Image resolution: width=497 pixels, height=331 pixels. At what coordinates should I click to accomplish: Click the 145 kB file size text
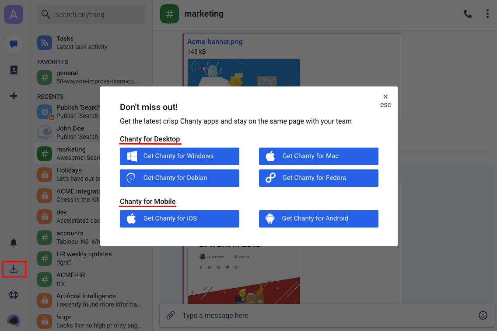(196, 52)
